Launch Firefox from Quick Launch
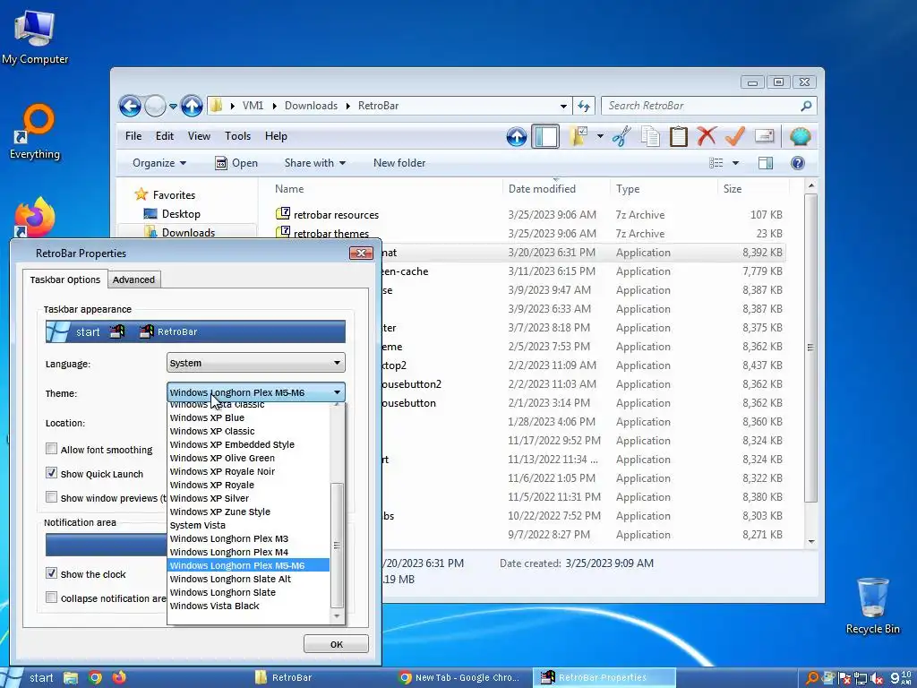The image size is (917, 688). point(119,677)
